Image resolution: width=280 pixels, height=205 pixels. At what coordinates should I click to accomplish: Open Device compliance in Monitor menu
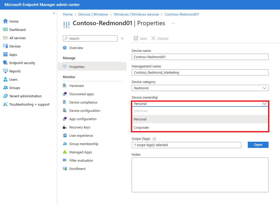tap(83, 102)
